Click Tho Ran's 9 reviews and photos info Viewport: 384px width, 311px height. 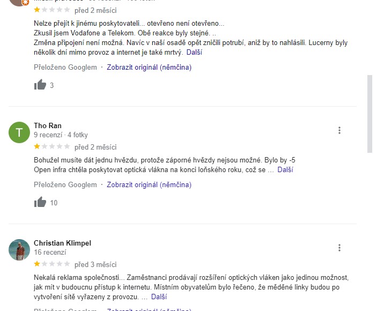(x=61, y=135)
